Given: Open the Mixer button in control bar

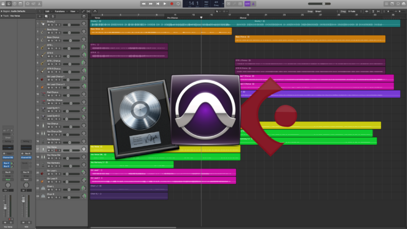Looking at the screenshot, I should click(33, 4).
